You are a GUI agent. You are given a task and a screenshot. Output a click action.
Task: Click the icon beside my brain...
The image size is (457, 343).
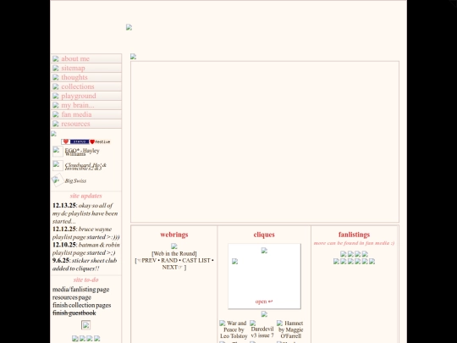click(x=56, y=105)
